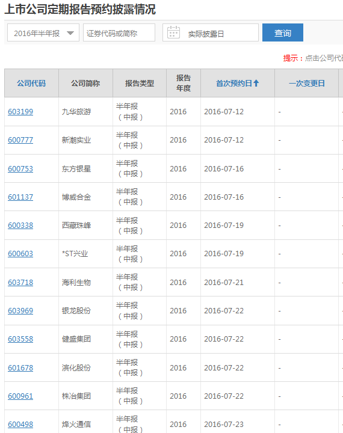343x433 pixels.
Task: Open company code 600338 link
Action: (x=20, y=226)
